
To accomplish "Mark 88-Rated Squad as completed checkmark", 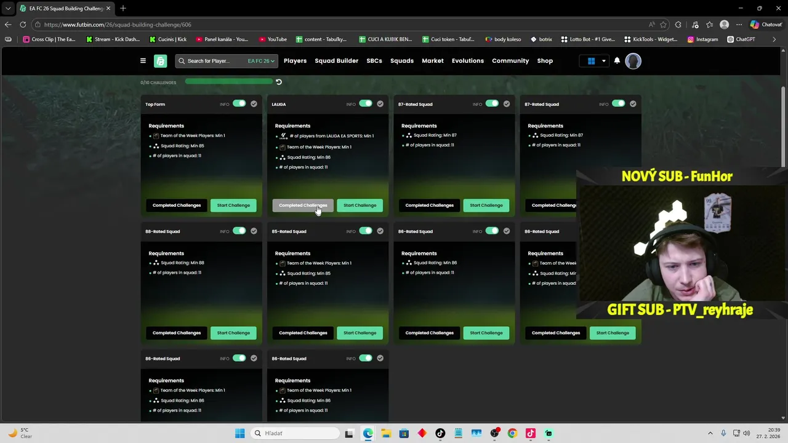I will (x=254, y=231).
